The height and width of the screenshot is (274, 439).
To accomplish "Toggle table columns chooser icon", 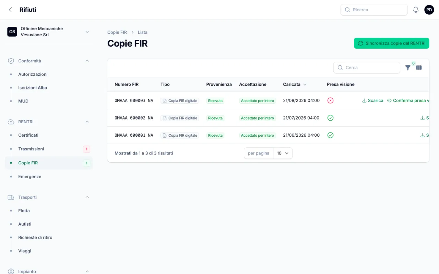I will [x=419, y=67].
